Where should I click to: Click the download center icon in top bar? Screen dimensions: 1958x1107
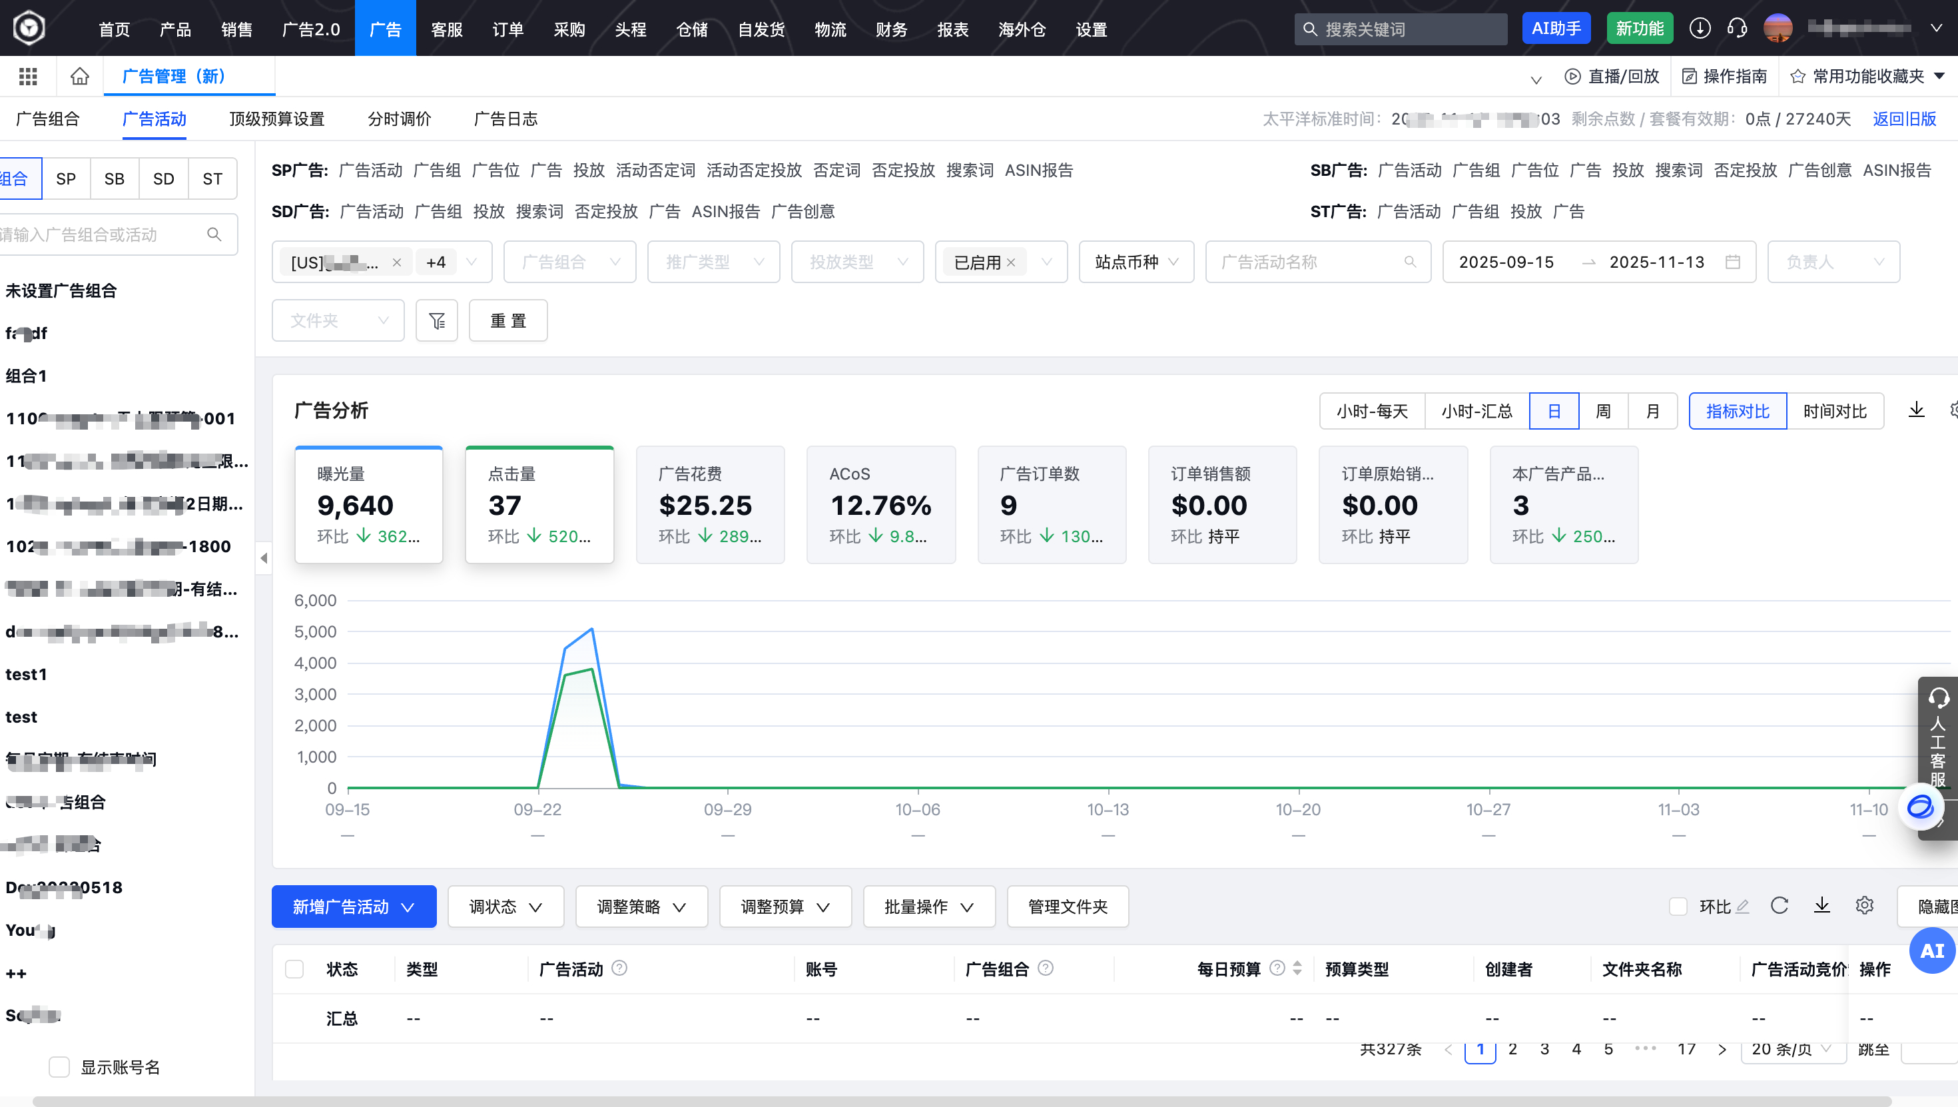point(1700,28)
